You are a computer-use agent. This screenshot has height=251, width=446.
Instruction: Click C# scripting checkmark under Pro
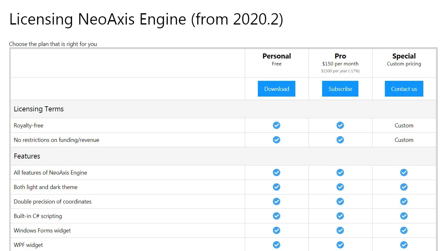click(340, 216)
